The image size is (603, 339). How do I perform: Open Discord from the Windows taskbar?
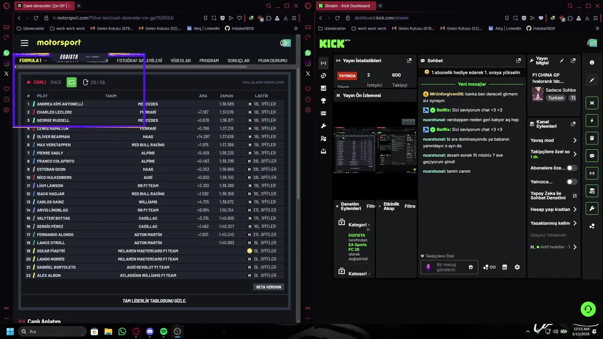tap(150, 331)
